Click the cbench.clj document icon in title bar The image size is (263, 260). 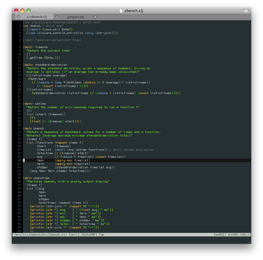point(121,11)
